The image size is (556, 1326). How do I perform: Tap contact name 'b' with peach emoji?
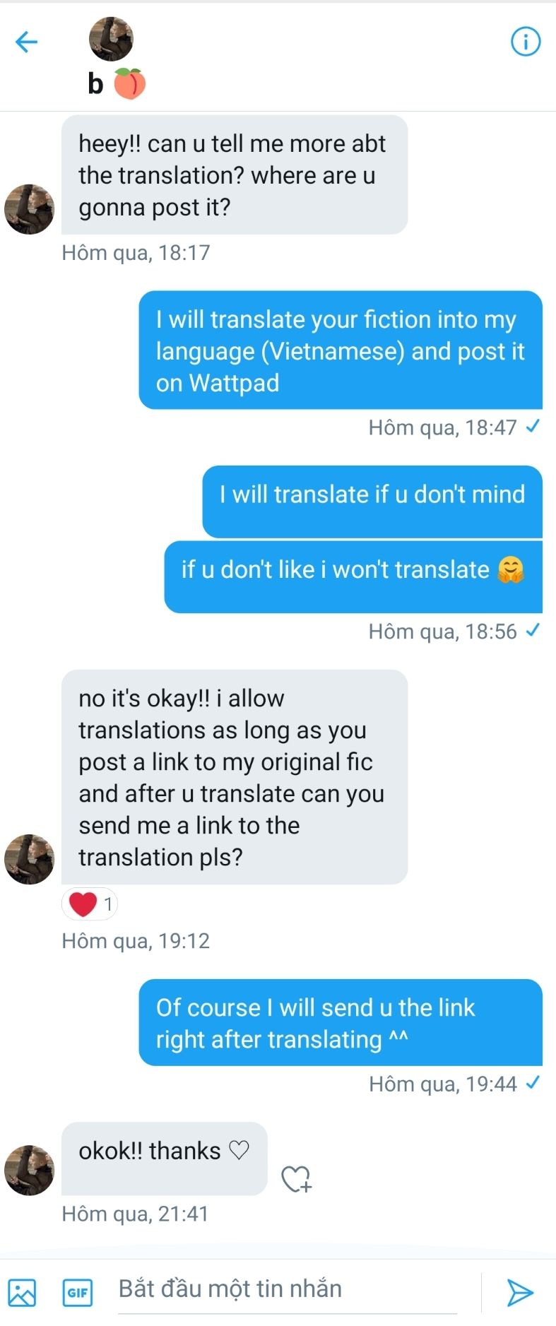(x=117, y=83)
